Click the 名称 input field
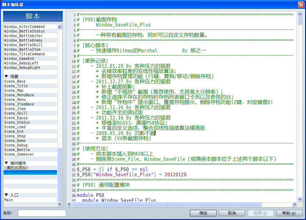Viewport: 306px width, 220px height. [42, 213]
